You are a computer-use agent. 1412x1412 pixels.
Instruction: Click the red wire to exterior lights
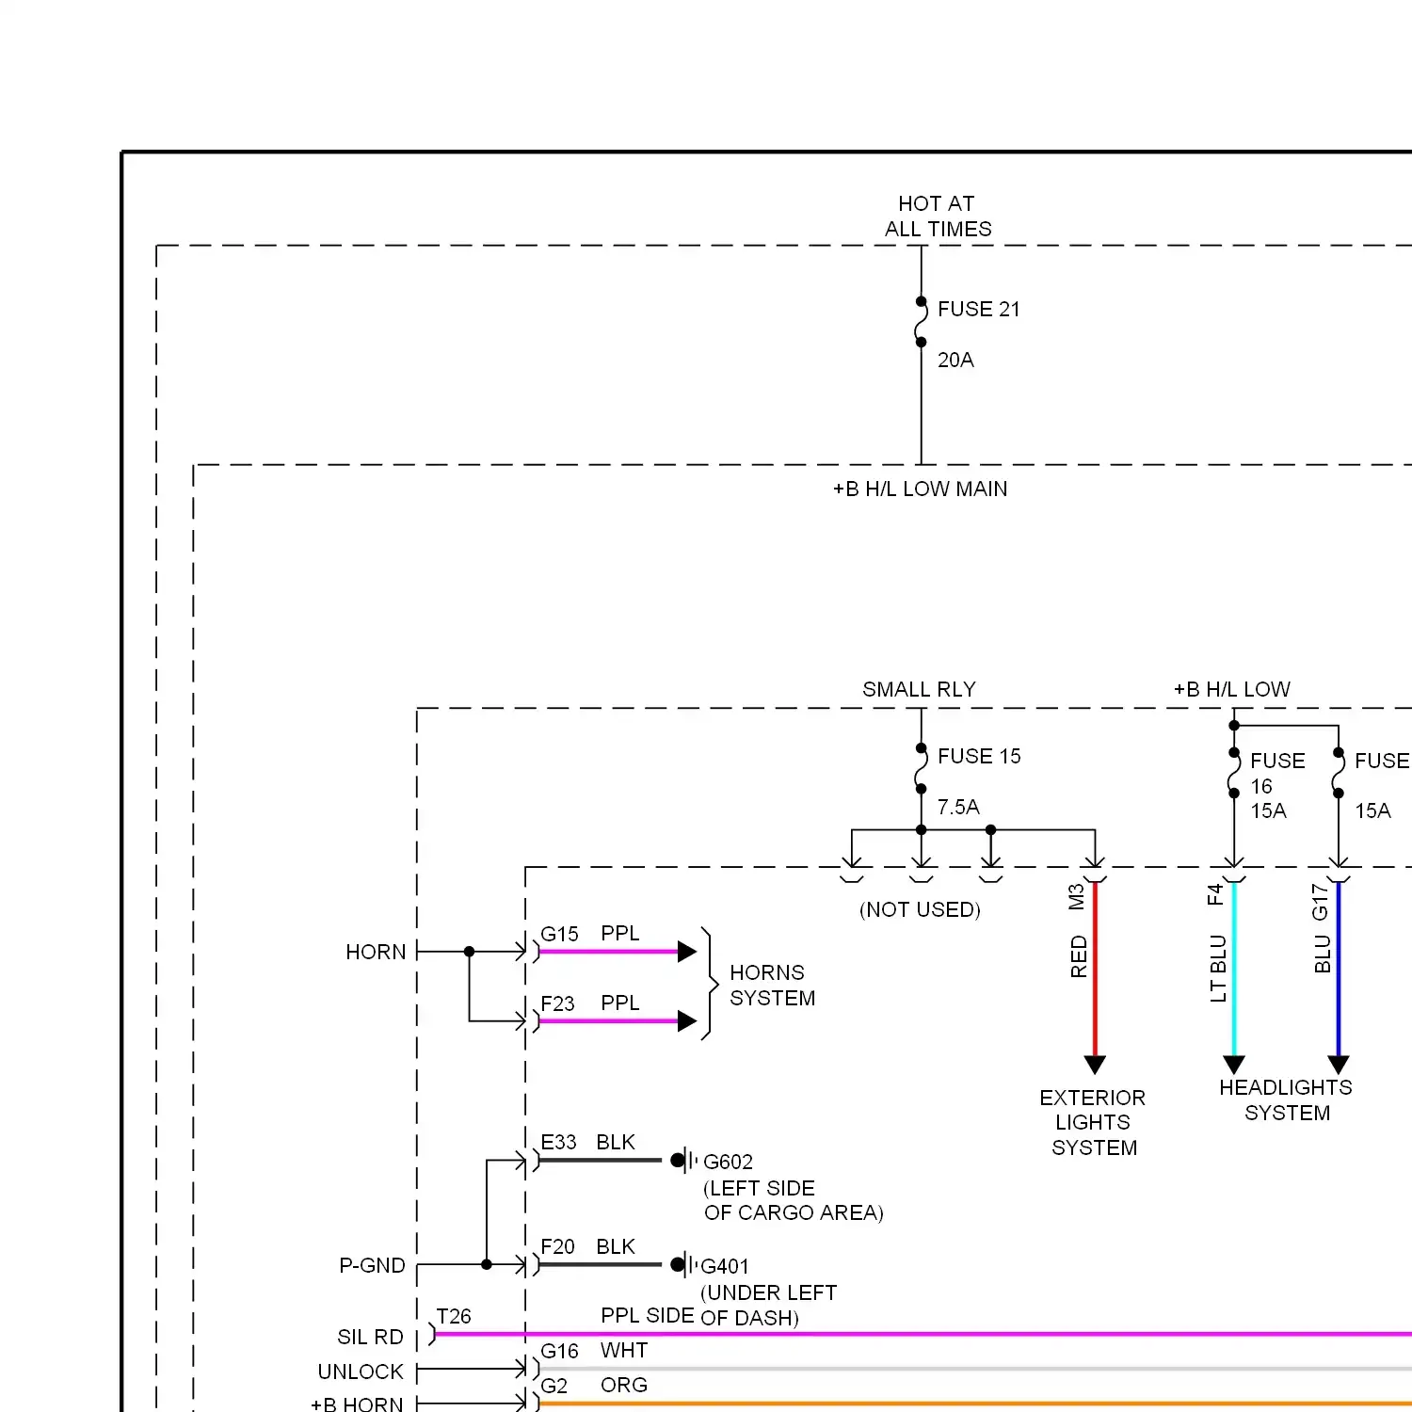(x=1095, y=970)
